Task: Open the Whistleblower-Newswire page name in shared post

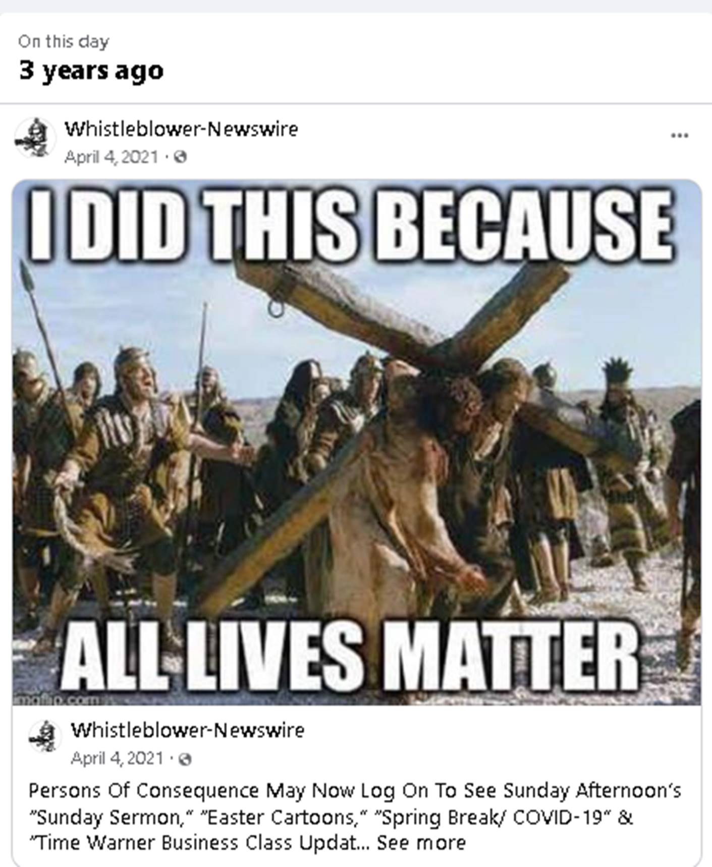Action: pyautogui.click(x=188, y=730)
